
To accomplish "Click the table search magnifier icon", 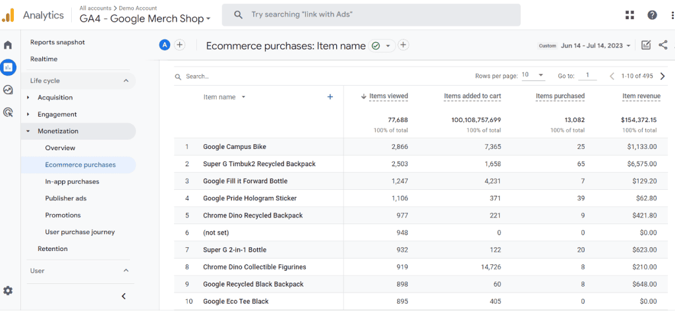I will tap(178, 76).
